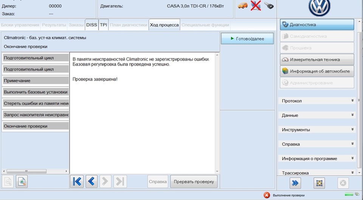Select Ход процесса tab
The height and width of the screenshot is (200, 363).
[164, 25]
